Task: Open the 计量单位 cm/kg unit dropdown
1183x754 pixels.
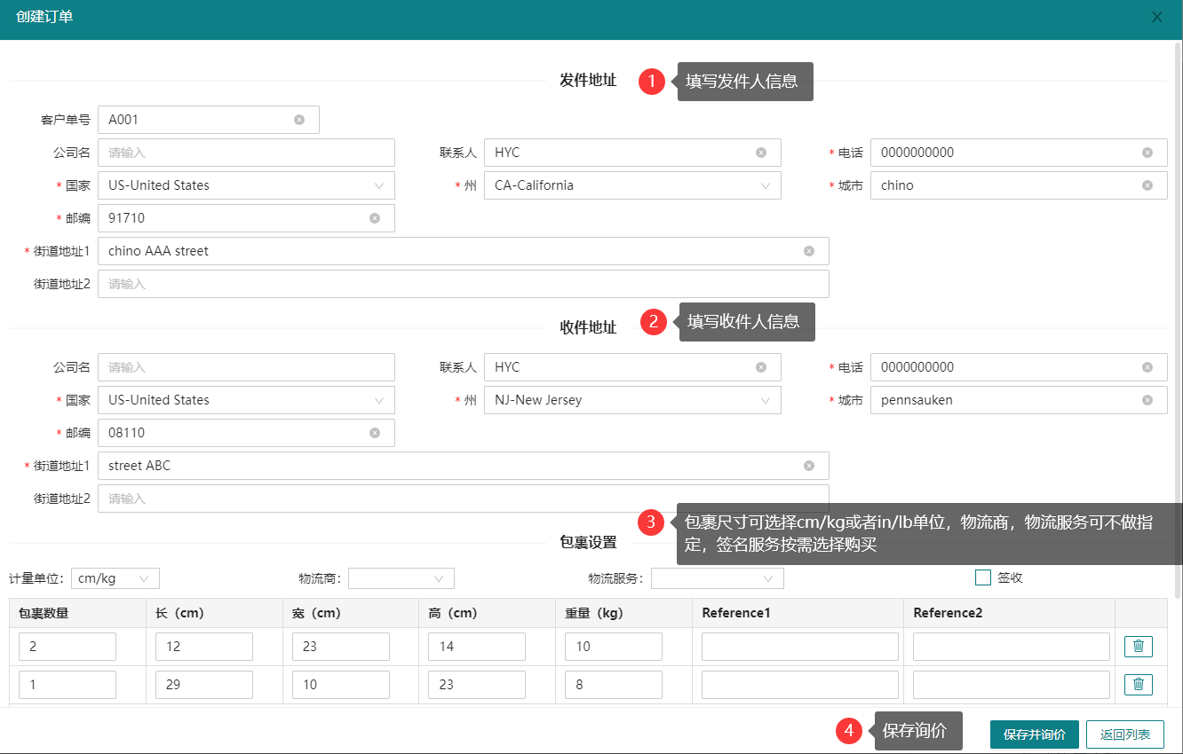Action: pyautogui.click(x=115, y=578)
